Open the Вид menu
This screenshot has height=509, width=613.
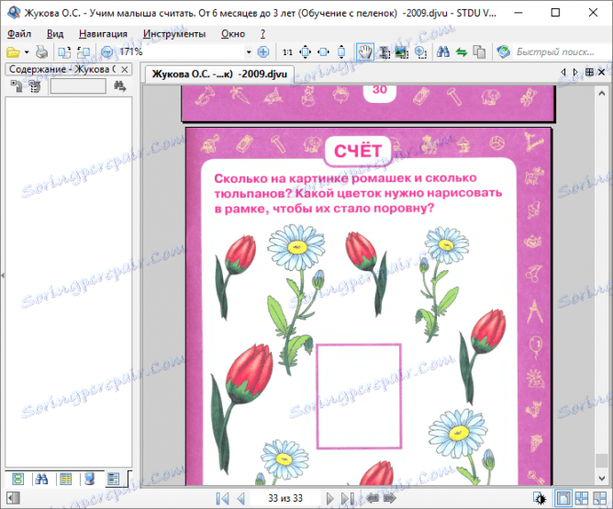55,34
